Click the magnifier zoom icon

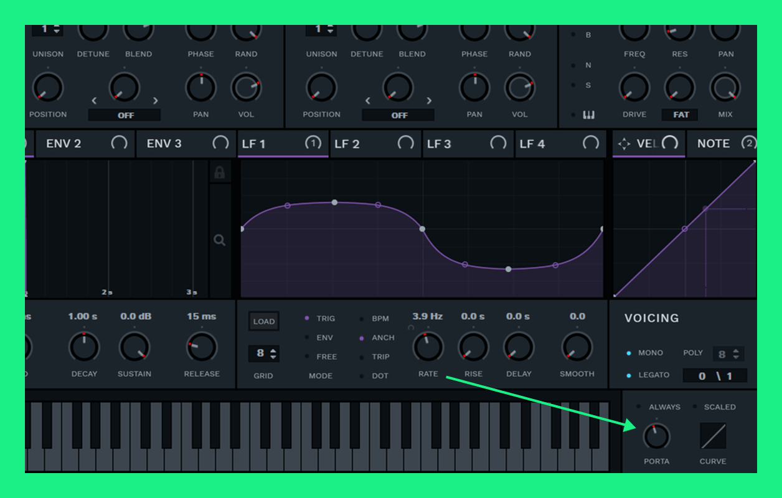pos(219,240)
